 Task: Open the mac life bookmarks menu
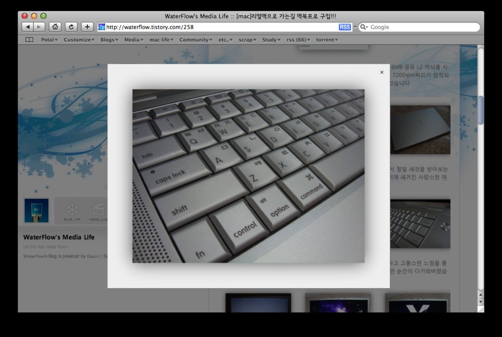click(161, 40)
